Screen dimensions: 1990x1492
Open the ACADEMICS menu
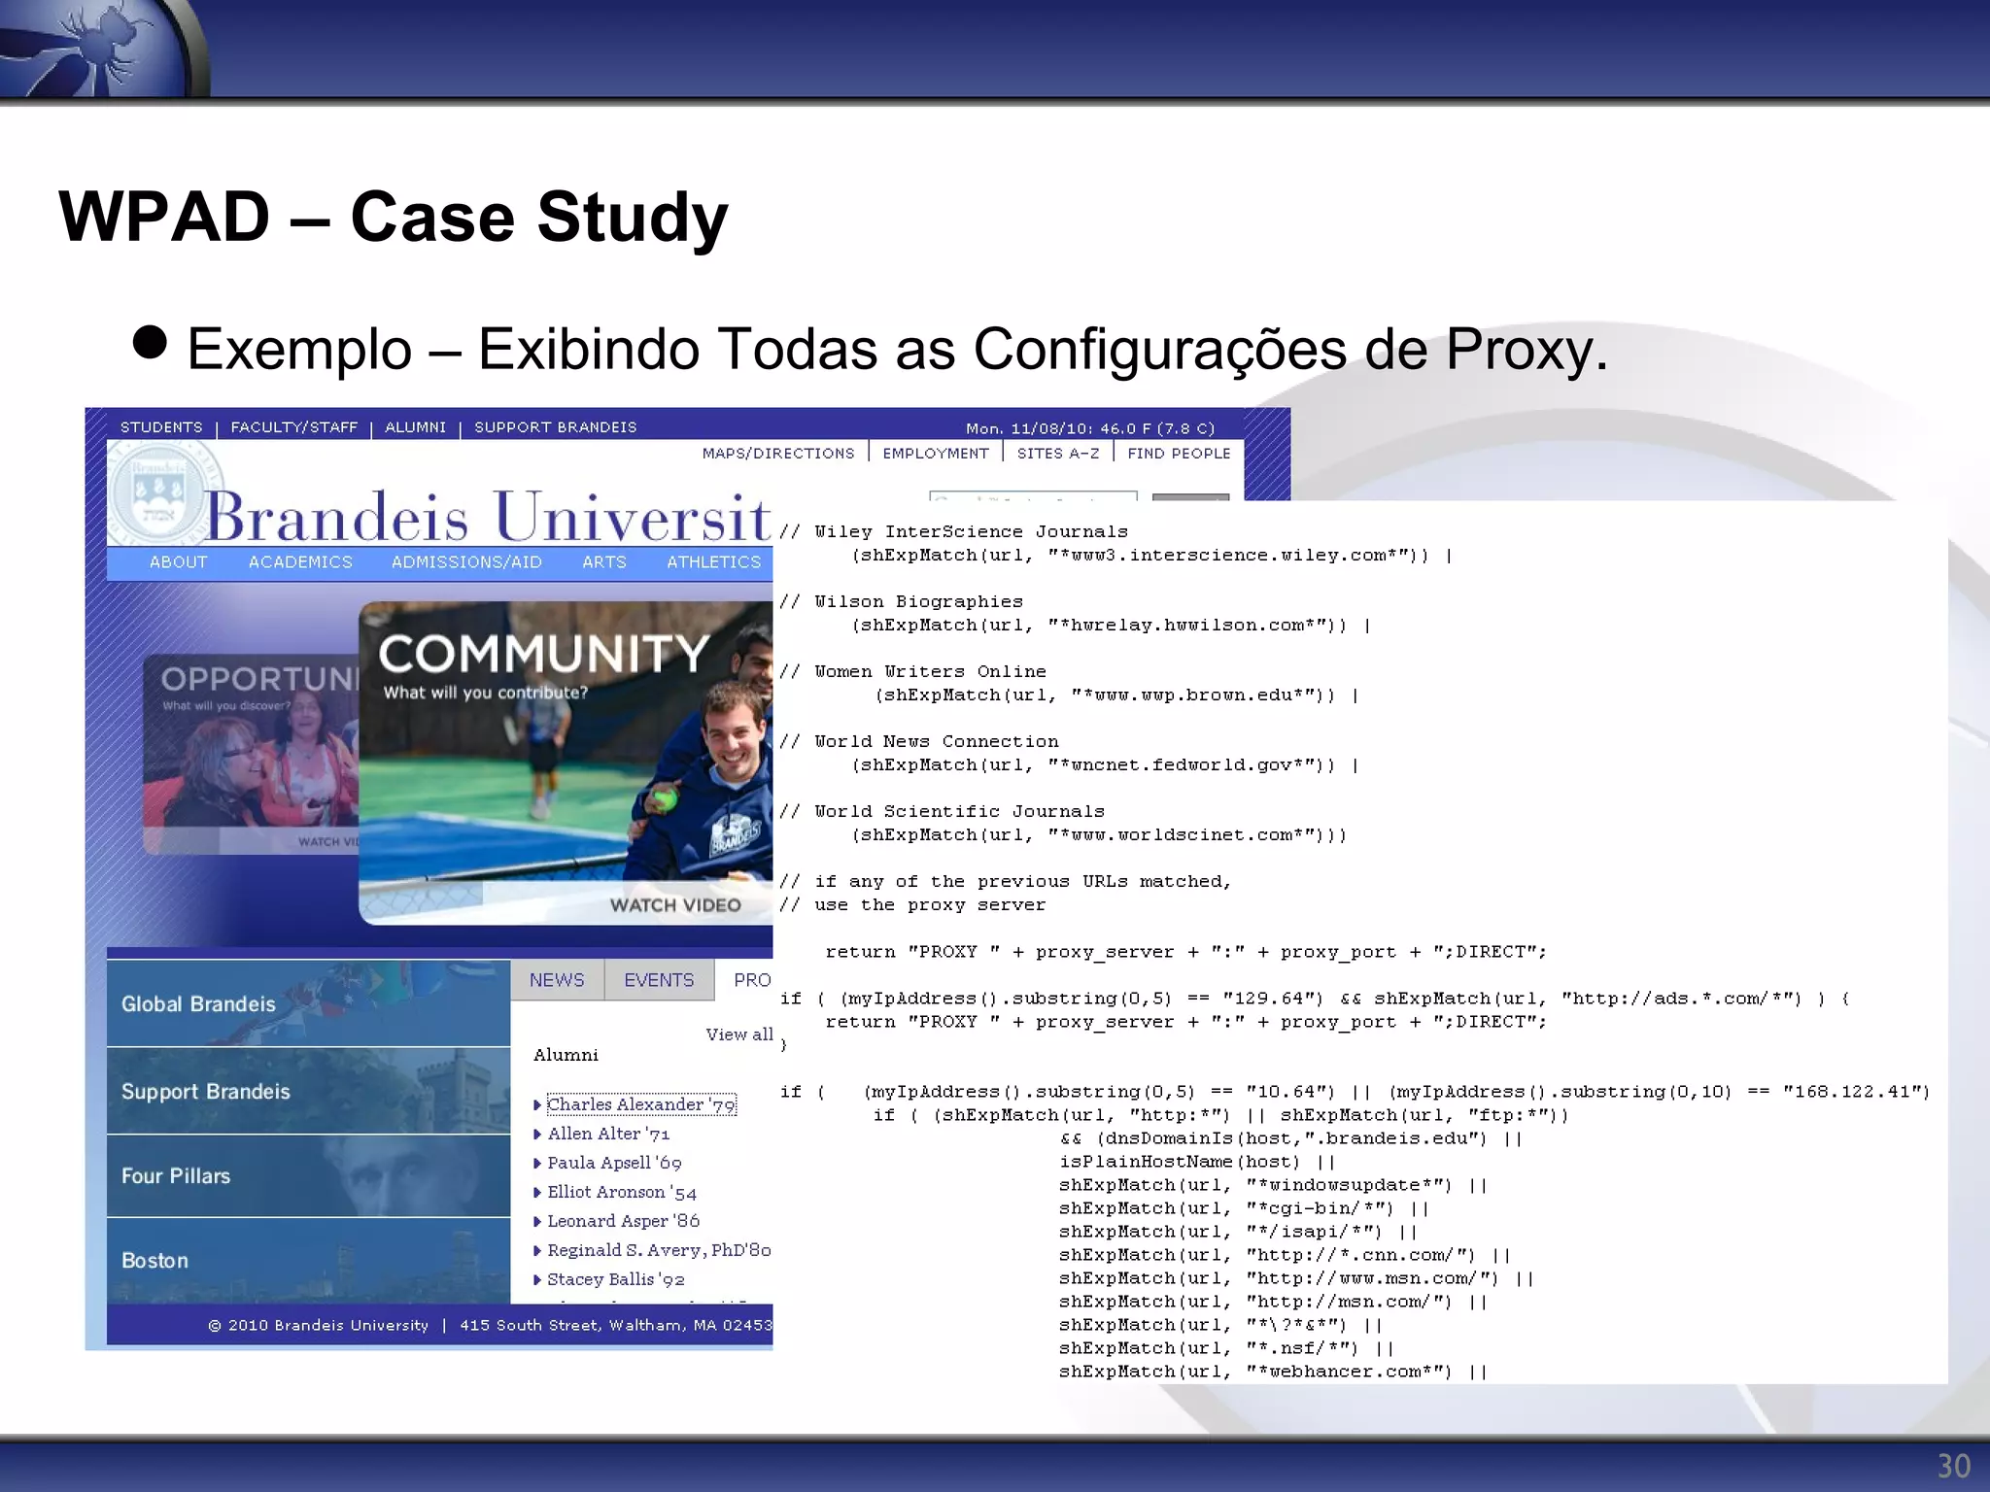300,562
